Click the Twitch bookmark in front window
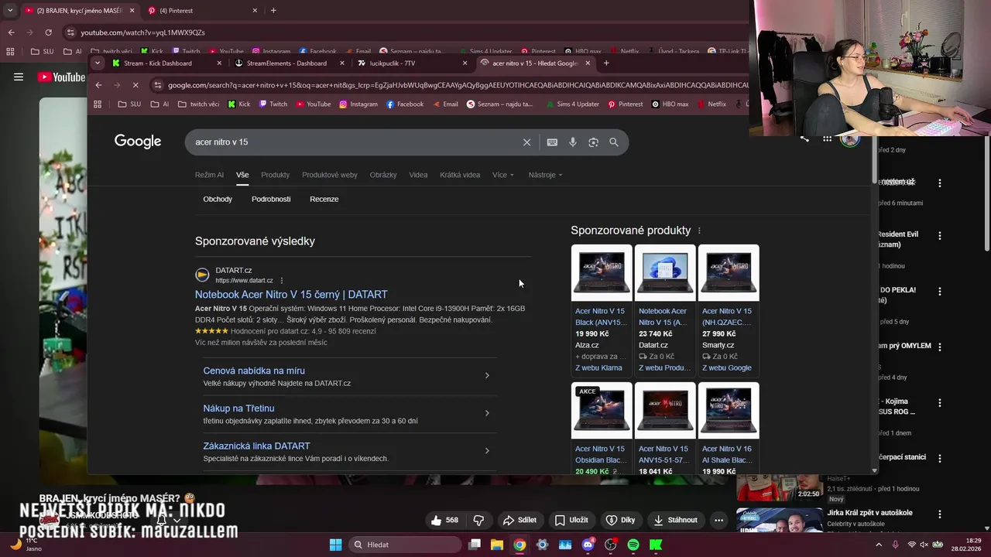Viewport: 991px width, 557px height. coord(273,104)
